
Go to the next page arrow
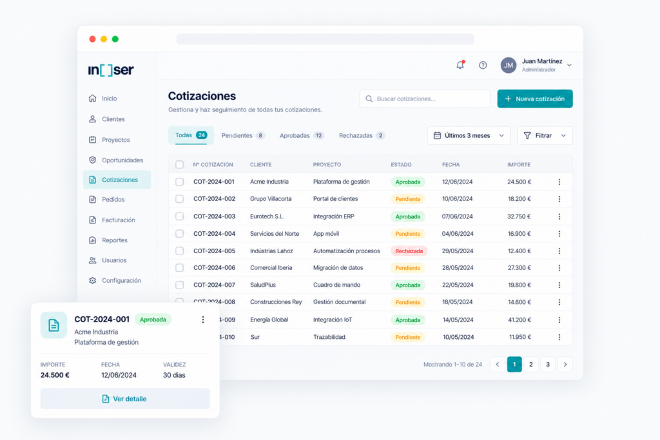coord(565,364)
